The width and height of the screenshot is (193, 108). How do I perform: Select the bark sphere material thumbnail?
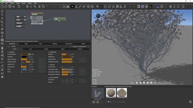click(111, 93)
